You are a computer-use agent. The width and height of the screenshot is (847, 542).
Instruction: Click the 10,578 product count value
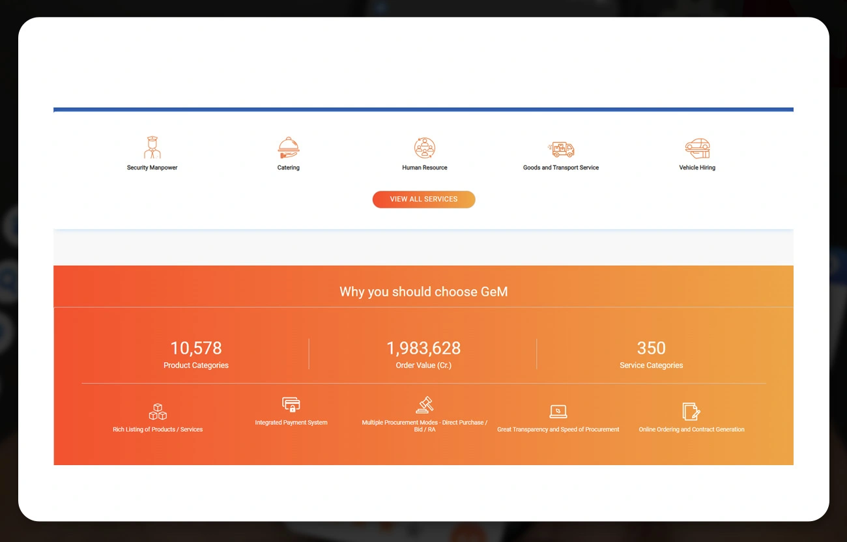pyautogui.click(x=196, y=348)
